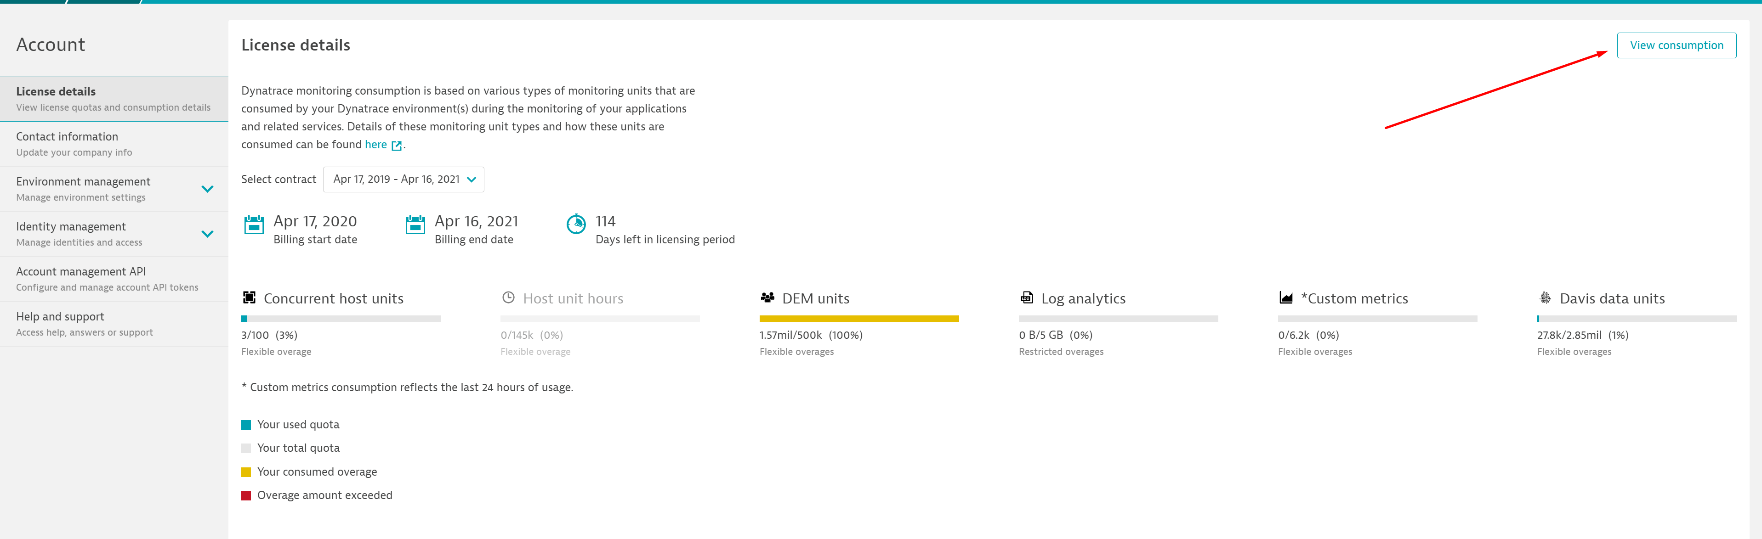Click the 'Your total quota' gray swatch
Viewport: 1762px width, 539px height.
[246, 448]
